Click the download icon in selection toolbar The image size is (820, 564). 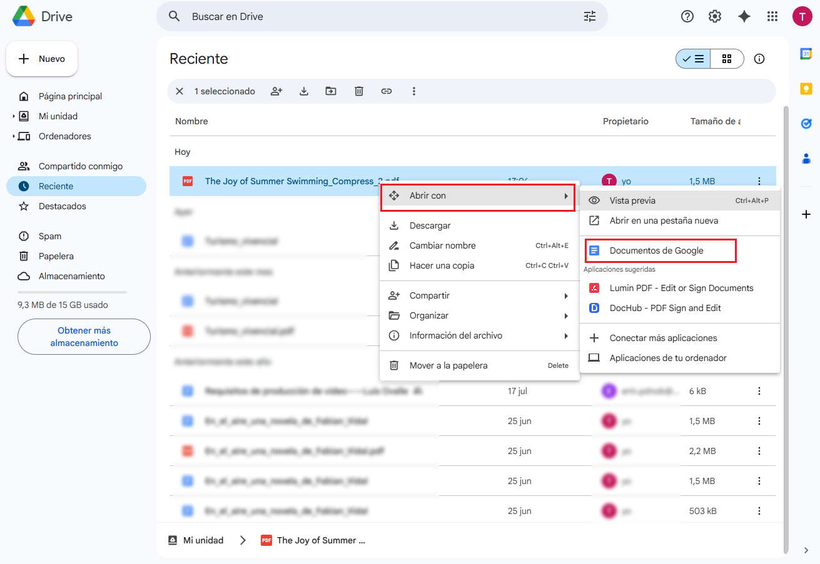coord(304,91)
